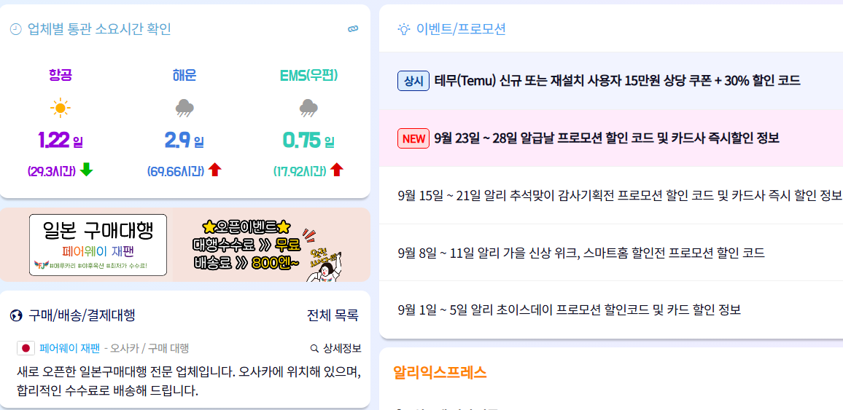Open the Temu 15만원 쿠폰 event post
The height and width of the screenshot is (410, 843).
click(611, 81)
